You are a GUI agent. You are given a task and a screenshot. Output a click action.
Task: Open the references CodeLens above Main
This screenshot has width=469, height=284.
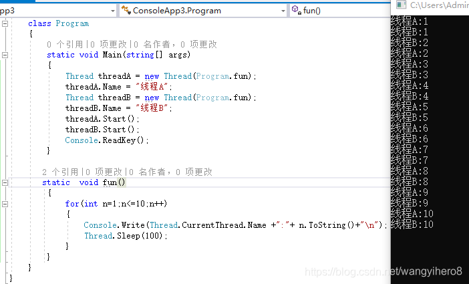coord(65,45)
